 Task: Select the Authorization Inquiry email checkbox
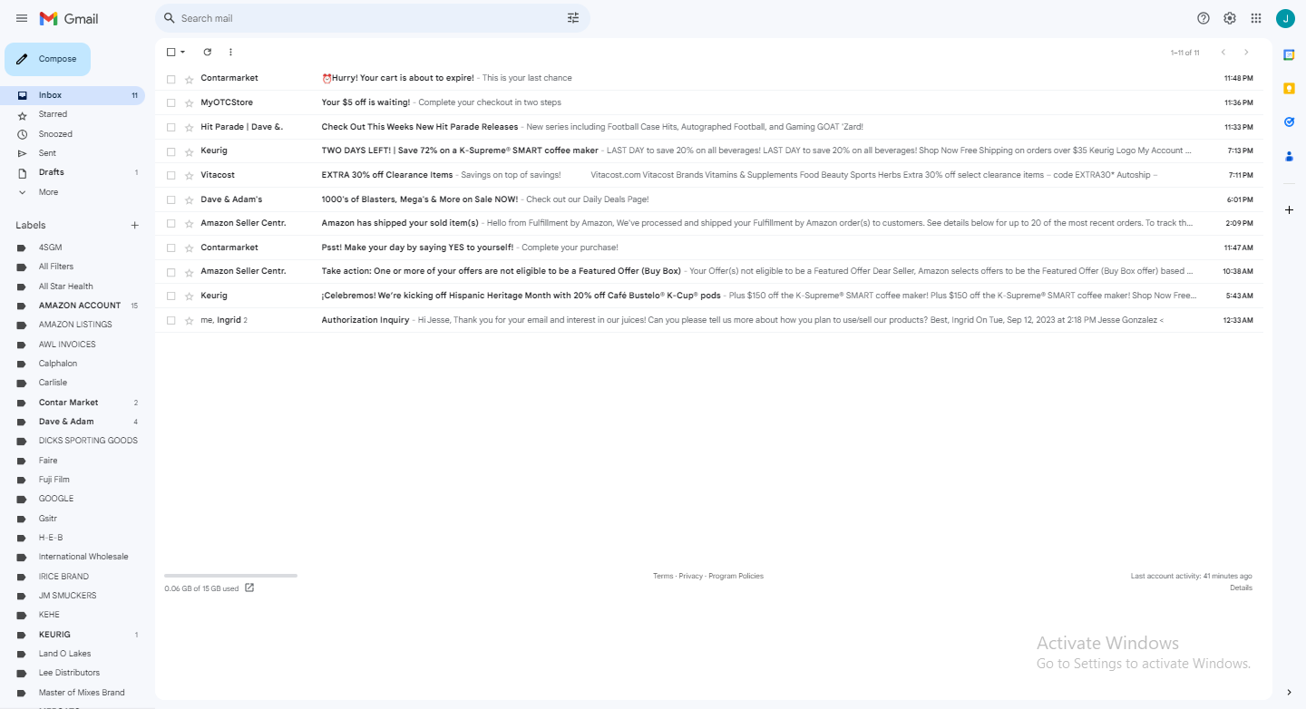(x=171, y=321)
